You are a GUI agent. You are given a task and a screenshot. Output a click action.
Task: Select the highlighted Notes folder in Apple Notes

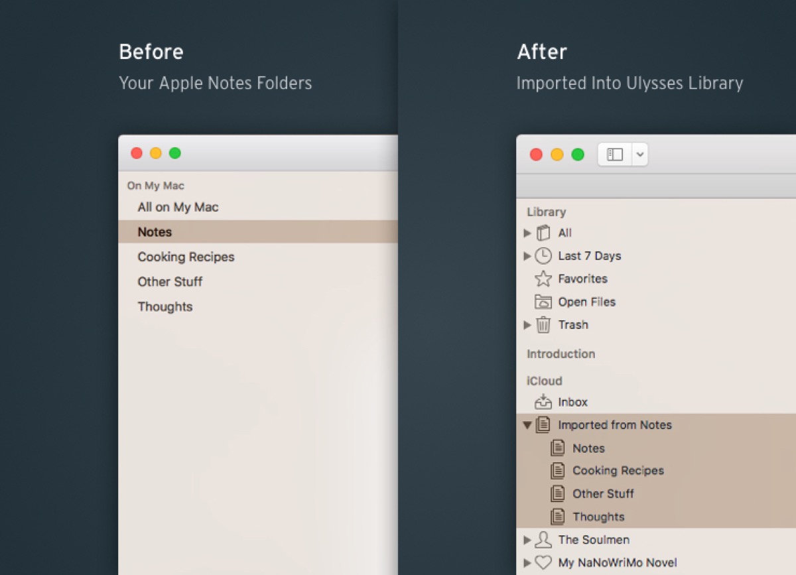258,231
